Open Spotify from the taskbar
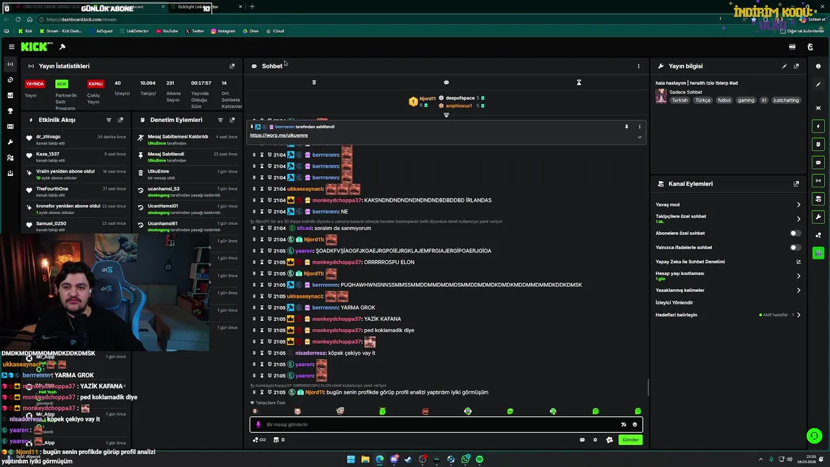This screenshot has width=830, height=467. point(479,459)
